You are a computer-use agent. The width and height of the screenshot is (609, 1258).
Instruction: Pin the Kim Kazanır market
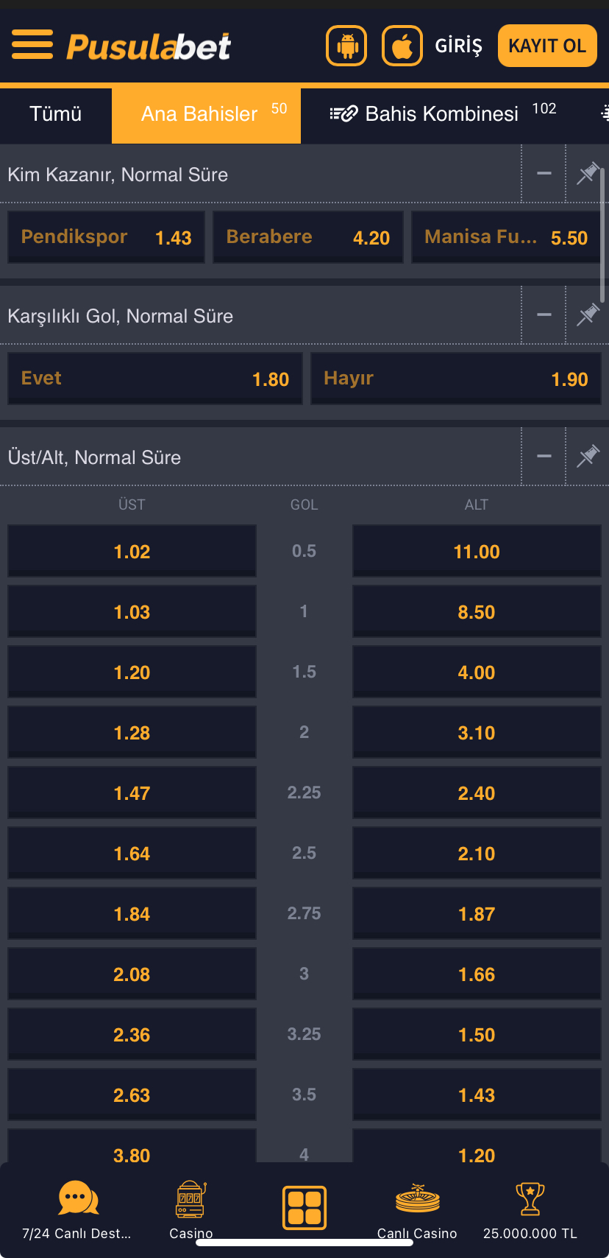(x=588, y=174)
